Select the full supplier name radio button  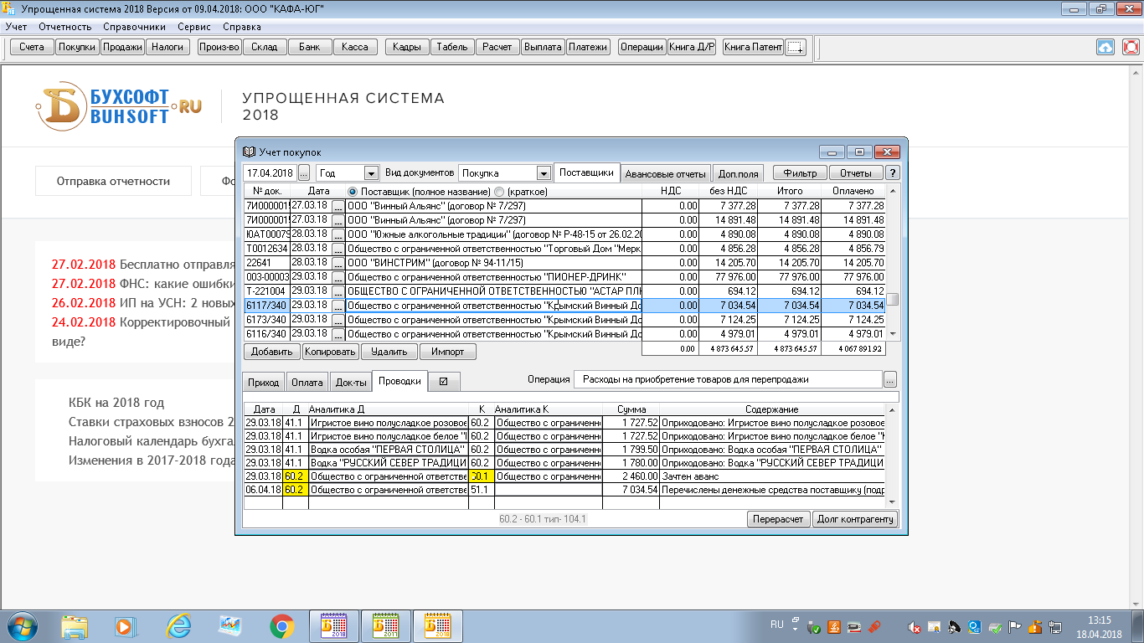pyautogui.click(x=353, y=192)
